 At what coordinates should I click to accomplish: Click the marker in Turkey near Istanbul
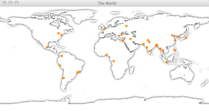tap(121, 35)
